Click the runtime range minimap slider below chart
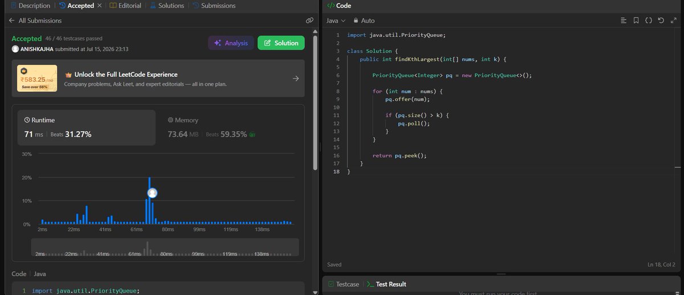This screenshot has height=295, width=684. coord(165,247)
